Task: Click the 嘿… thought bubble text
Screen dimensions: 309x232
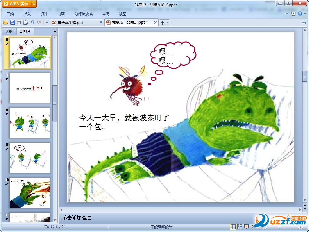Action: point(166,56)
